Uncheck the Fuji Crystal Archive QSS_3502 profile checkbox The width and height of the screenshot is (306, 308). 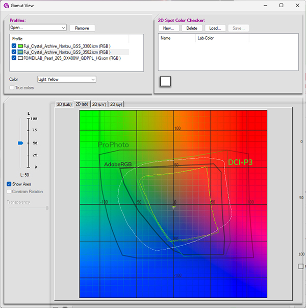pyautogui.click(x=14, y=52)
